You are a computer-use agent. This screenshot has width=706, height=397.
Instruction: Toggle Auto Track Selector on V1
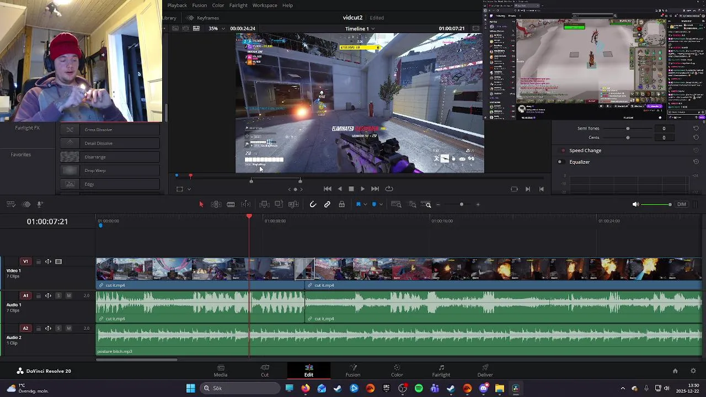[x=48, y=262]
